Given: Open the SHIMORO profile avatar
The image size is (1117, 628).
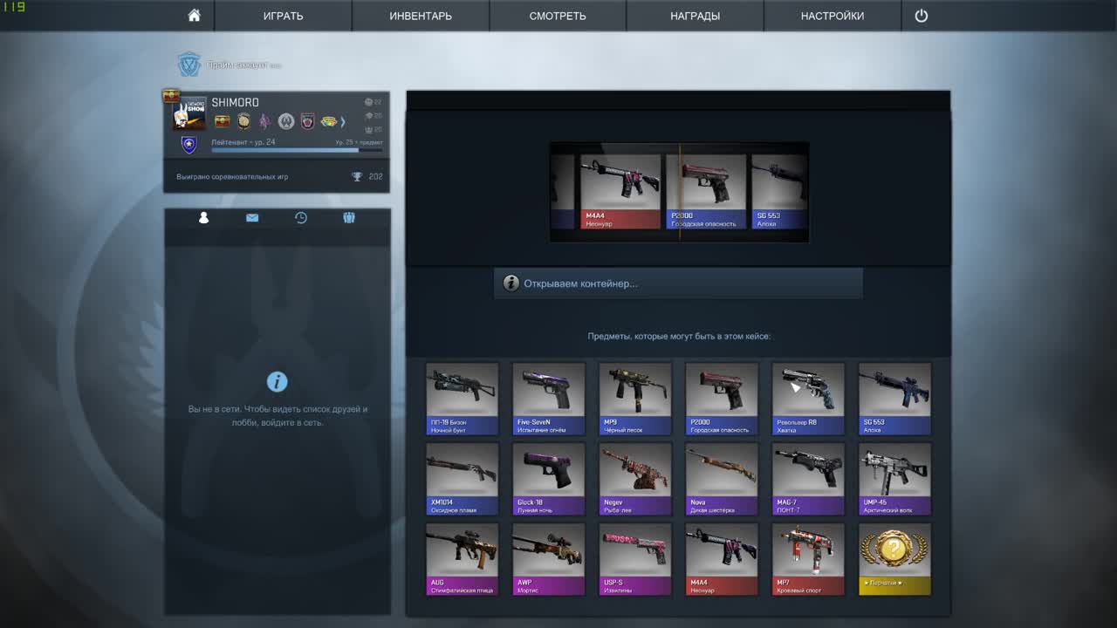Looking at the screenshot, I should pos(188,113).
